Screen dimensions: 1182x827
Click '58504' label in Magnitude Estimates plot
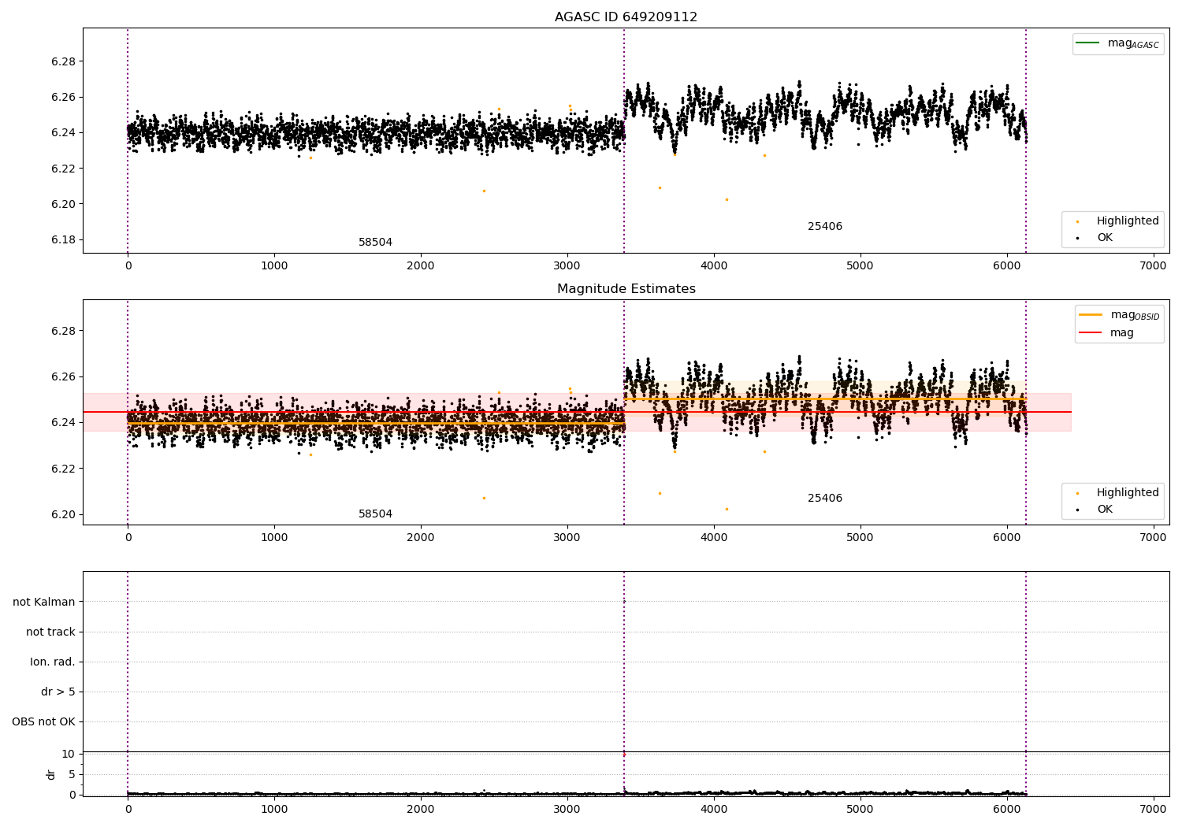[x=375, y=514]
